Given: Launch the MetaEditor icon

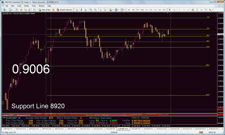Looking at the screenshot, I should [53, 10].
